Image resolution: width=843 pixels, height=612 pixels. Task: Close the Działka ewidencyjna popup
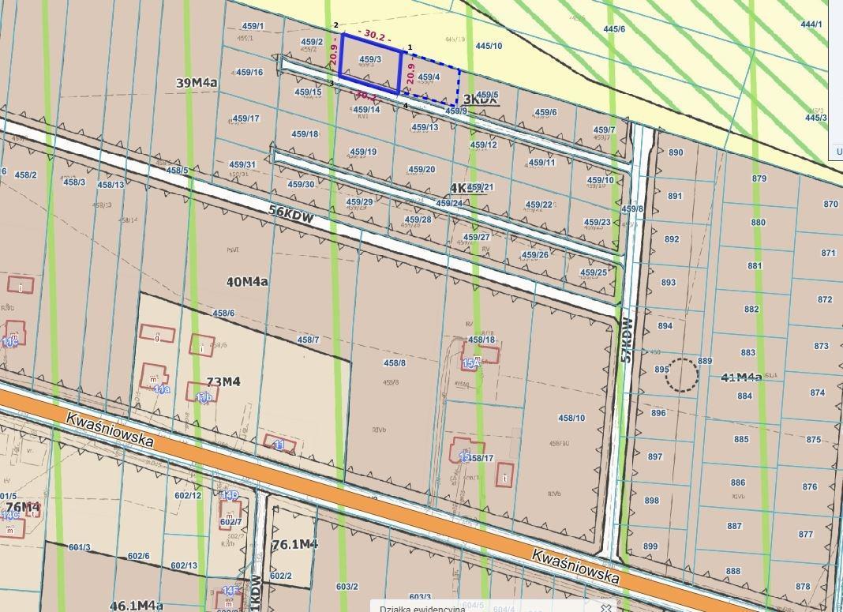[x=605, y=608]
